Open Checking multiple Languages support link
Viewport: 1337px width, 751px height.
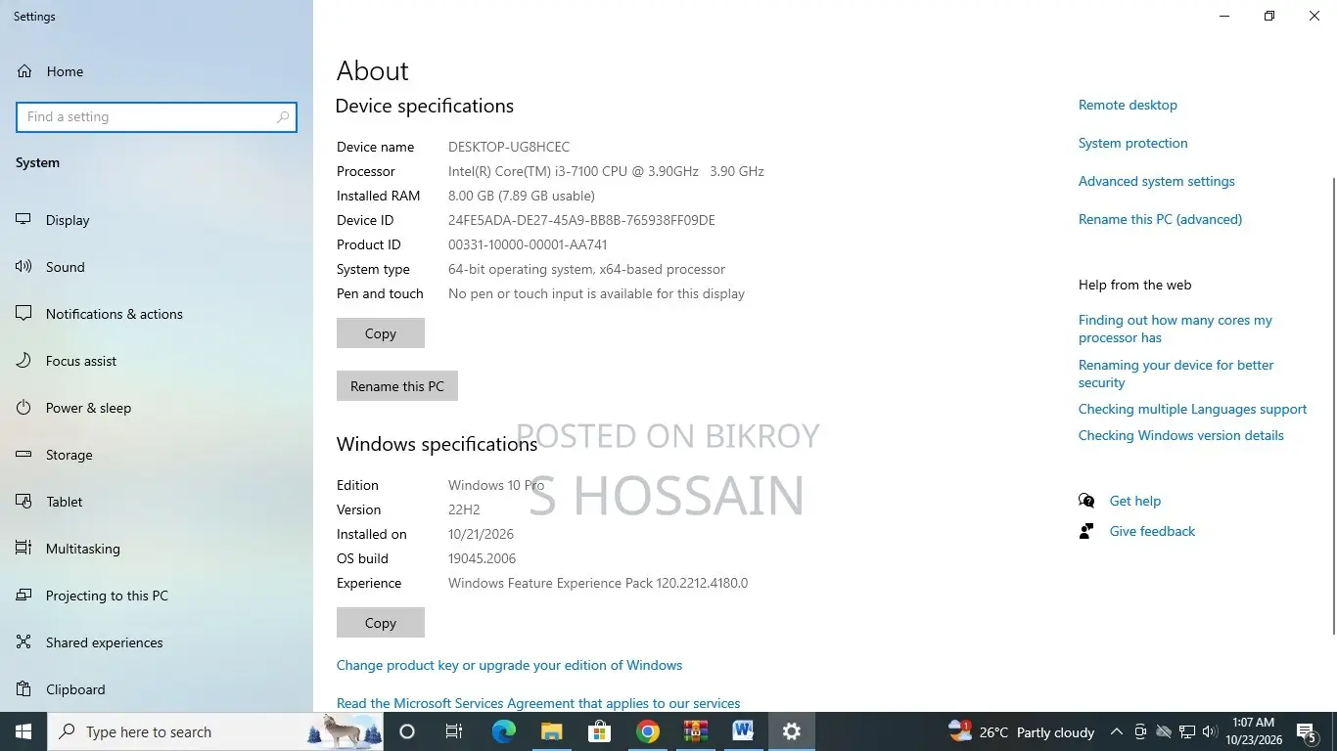pos(1192,409)
